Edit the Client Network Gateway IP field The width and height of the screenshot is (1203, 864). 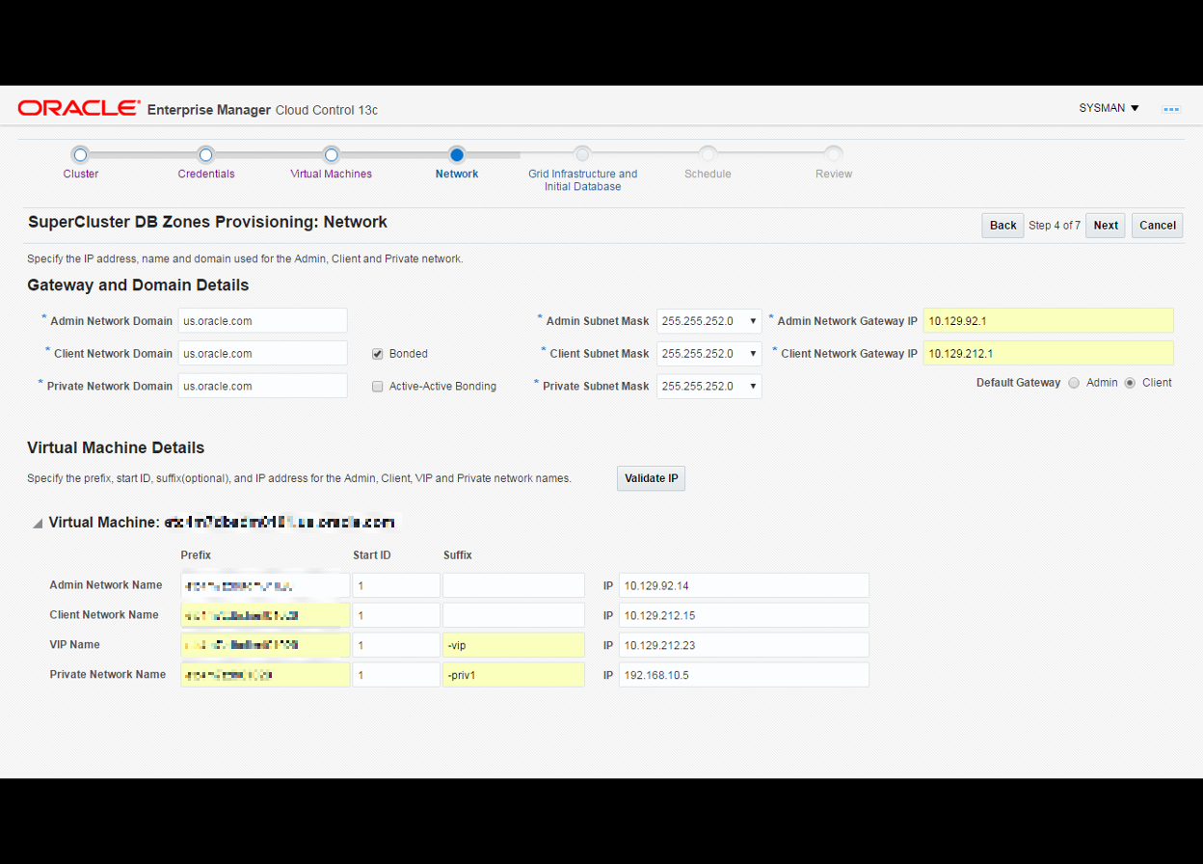[x=1048, y=354]
